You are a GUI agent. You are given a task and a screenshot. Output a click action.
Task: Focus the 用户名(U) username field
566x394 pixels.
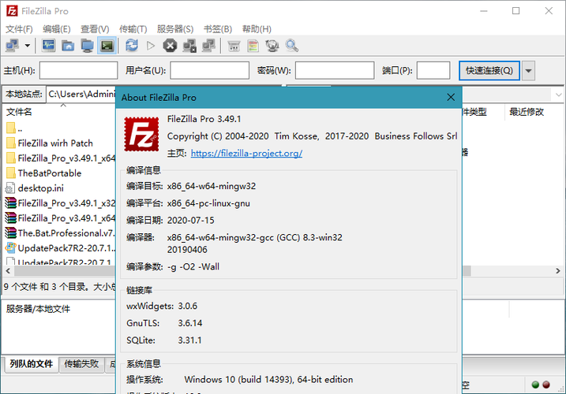pyautogui.click(x=210, y=70)
